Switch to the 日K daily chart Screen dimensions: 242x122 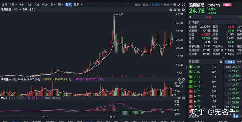[53, 5]
